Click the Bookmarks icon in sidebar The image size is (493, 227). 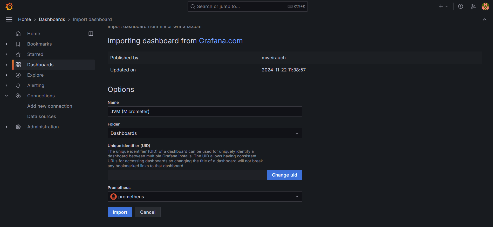coord(18,44)
